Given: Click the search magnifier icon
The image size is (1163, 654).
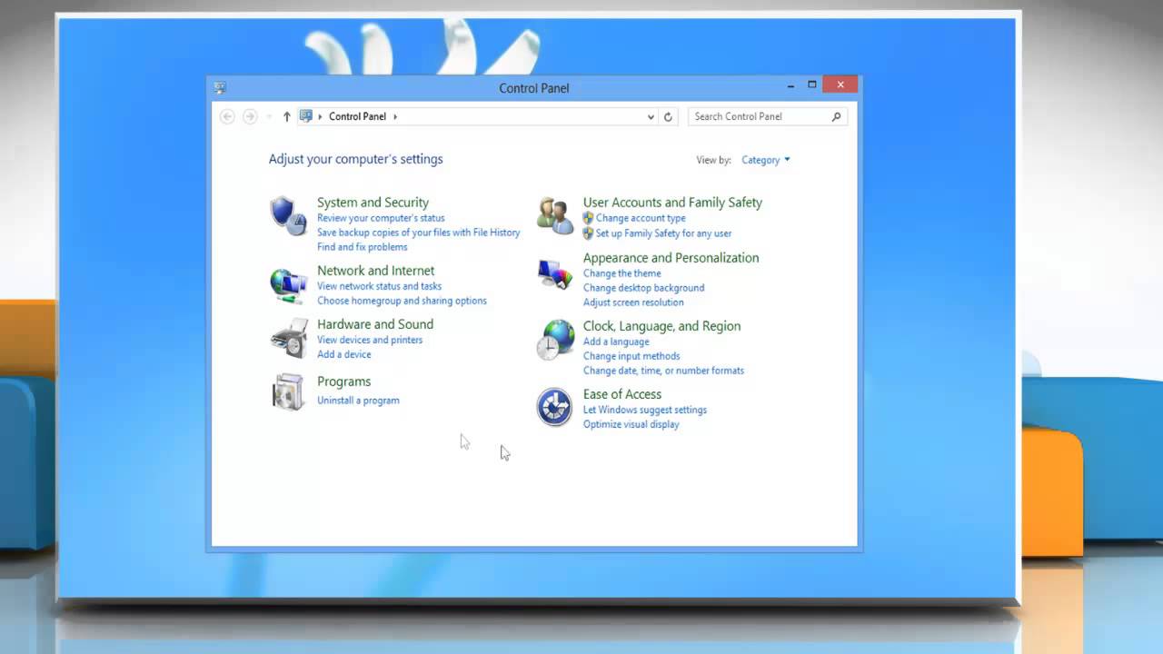Looking at the screenshot, I should click(836, 116).
